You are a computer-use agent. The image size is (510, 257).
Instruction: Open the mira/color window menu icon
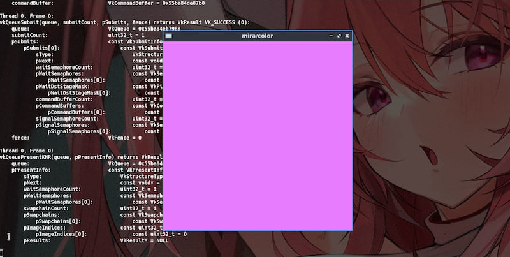[168, 36]
